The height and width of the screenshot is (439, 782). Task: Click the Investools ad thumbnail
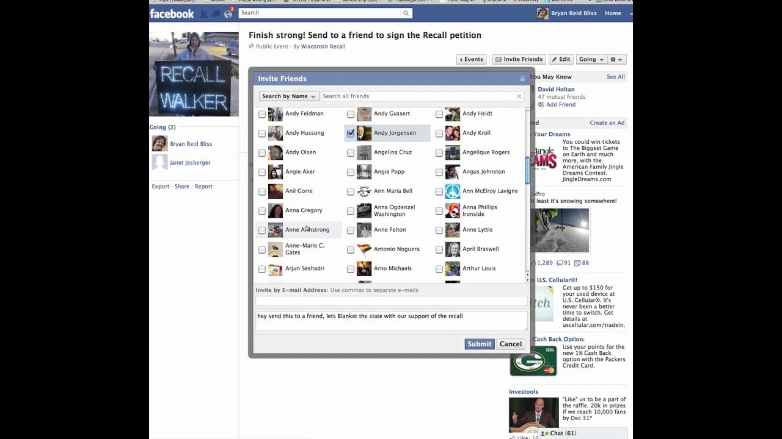(534, 415)
